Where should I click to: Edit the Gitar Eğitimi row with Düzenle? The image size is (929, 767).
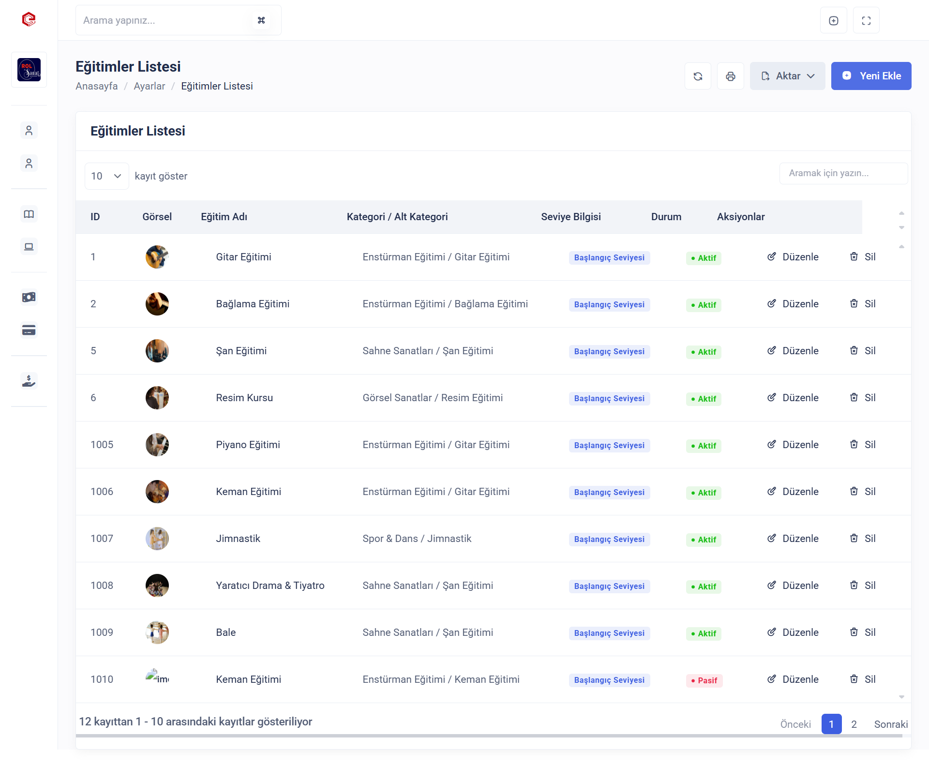793,257
